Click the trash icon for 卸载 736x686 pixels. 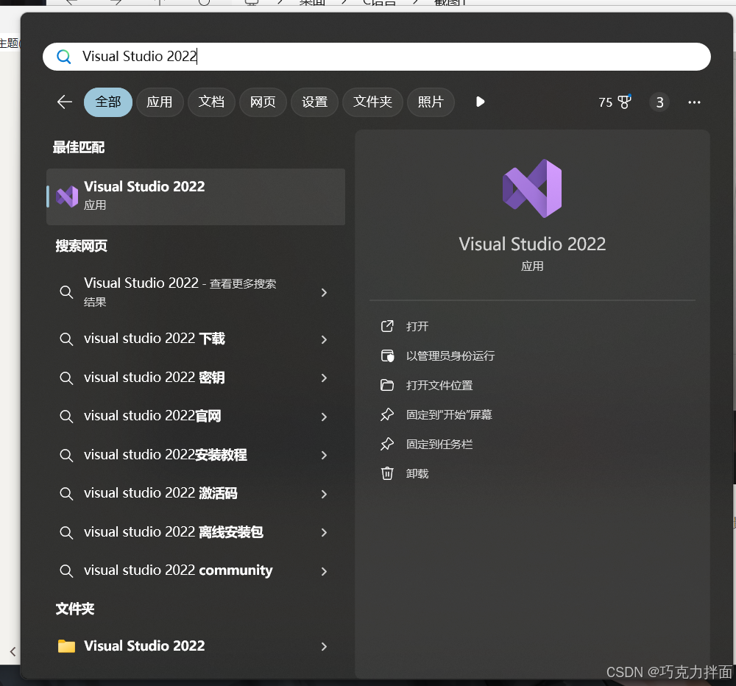click(387, 473)
